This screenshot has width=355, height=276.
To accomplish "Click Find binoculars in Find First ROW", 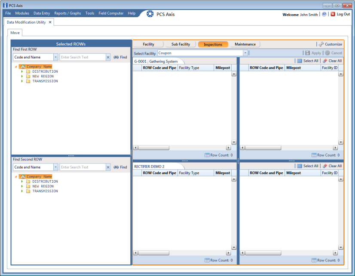I will point(120,57).
